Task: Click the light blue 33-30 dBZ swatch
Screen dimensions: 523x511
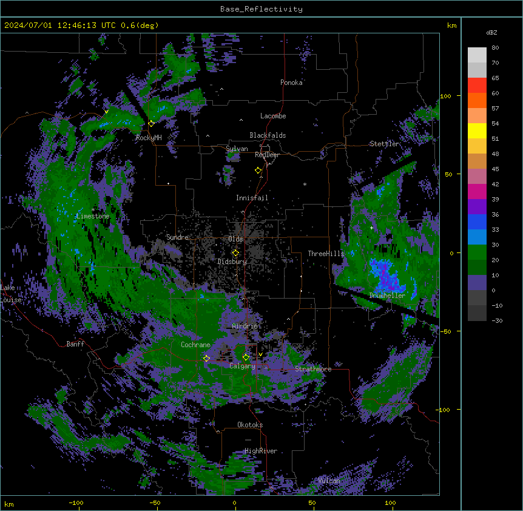Action: [477, 237]
